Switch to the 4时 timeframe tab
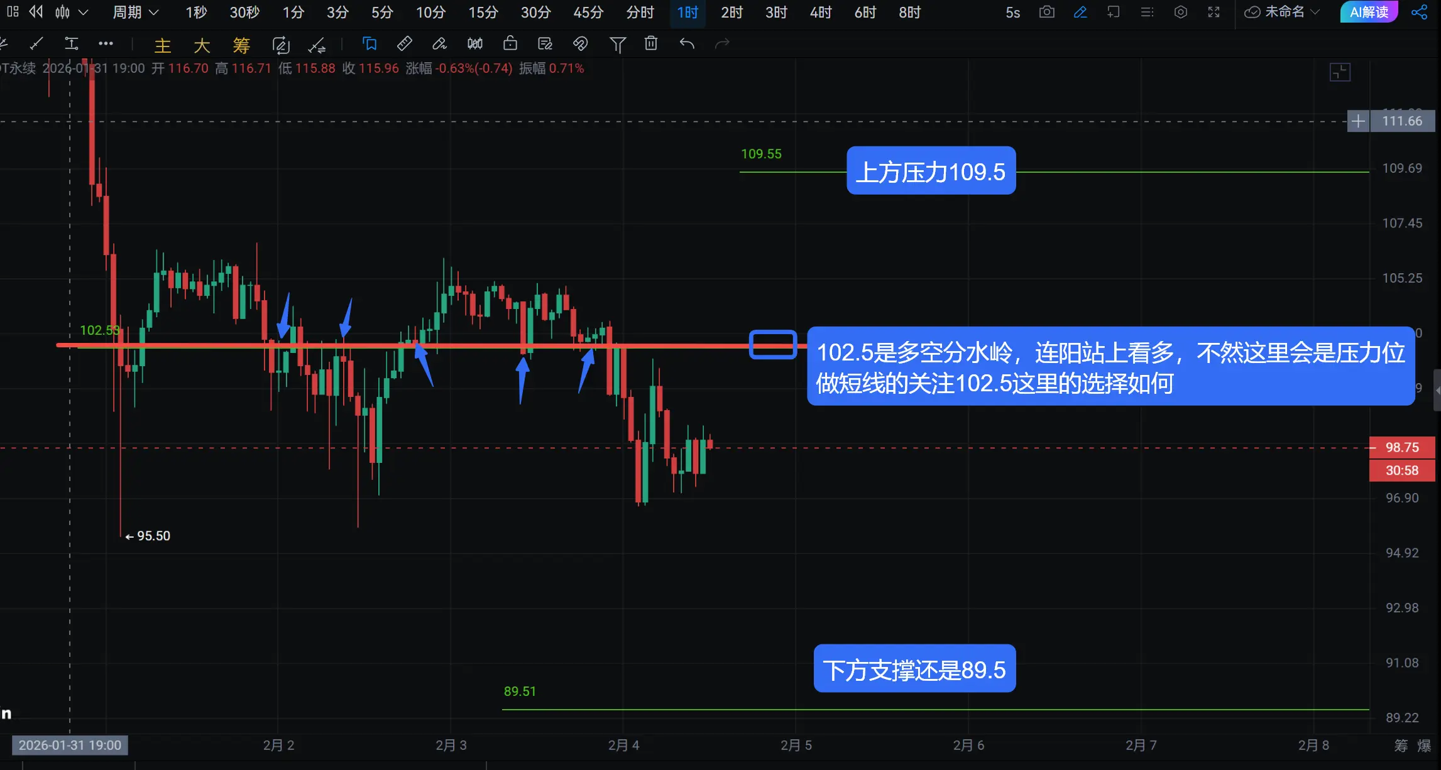 (x=820, y=12)
